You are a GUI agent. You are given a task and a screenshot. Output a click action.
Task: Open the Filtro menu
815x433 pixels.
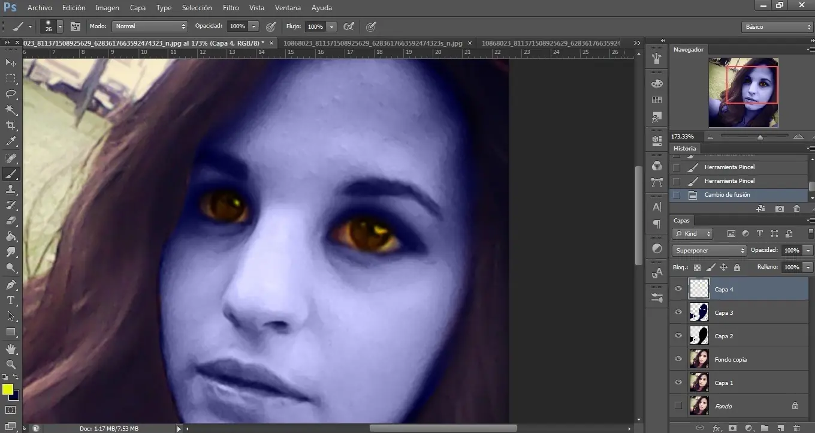coord(231,8)
